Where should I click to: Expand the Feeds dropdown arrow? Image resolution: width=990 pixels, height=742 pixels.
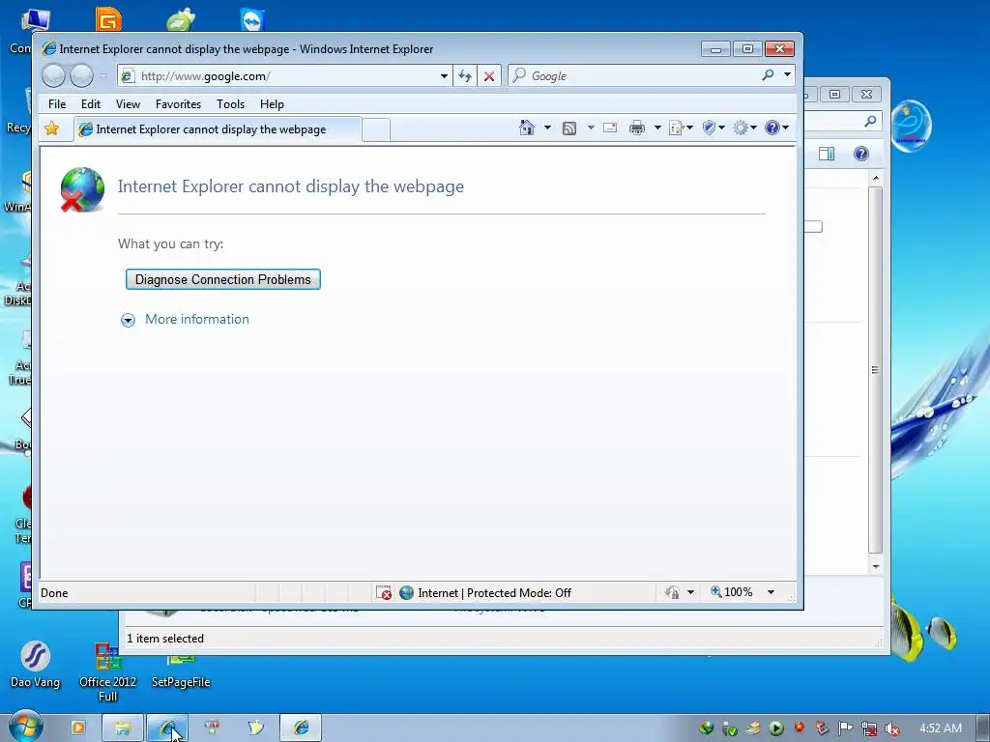click(x=591, y=128)
